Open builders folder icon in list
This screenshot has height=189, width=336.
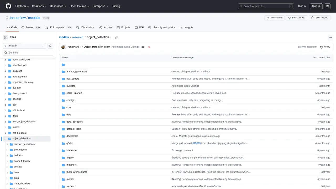63,86
